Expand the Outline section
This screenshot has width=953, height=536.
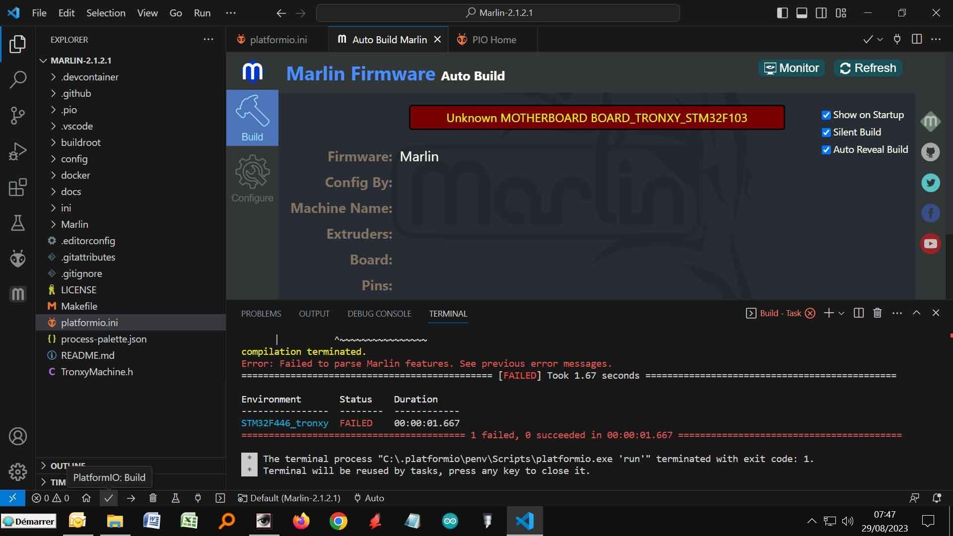[131, 466]
